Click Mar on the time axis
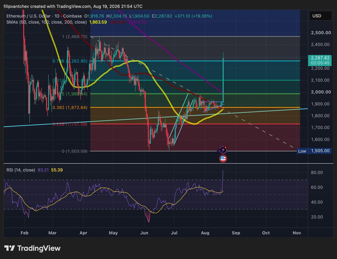The image size is (337, 259). point(53,233)
